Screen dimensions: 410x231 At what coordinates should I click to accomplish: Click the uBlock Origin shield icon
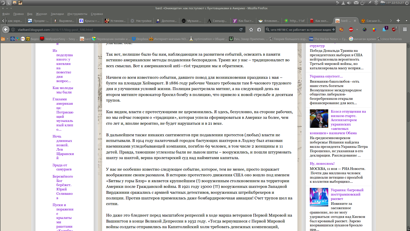[x=394, y=29]
